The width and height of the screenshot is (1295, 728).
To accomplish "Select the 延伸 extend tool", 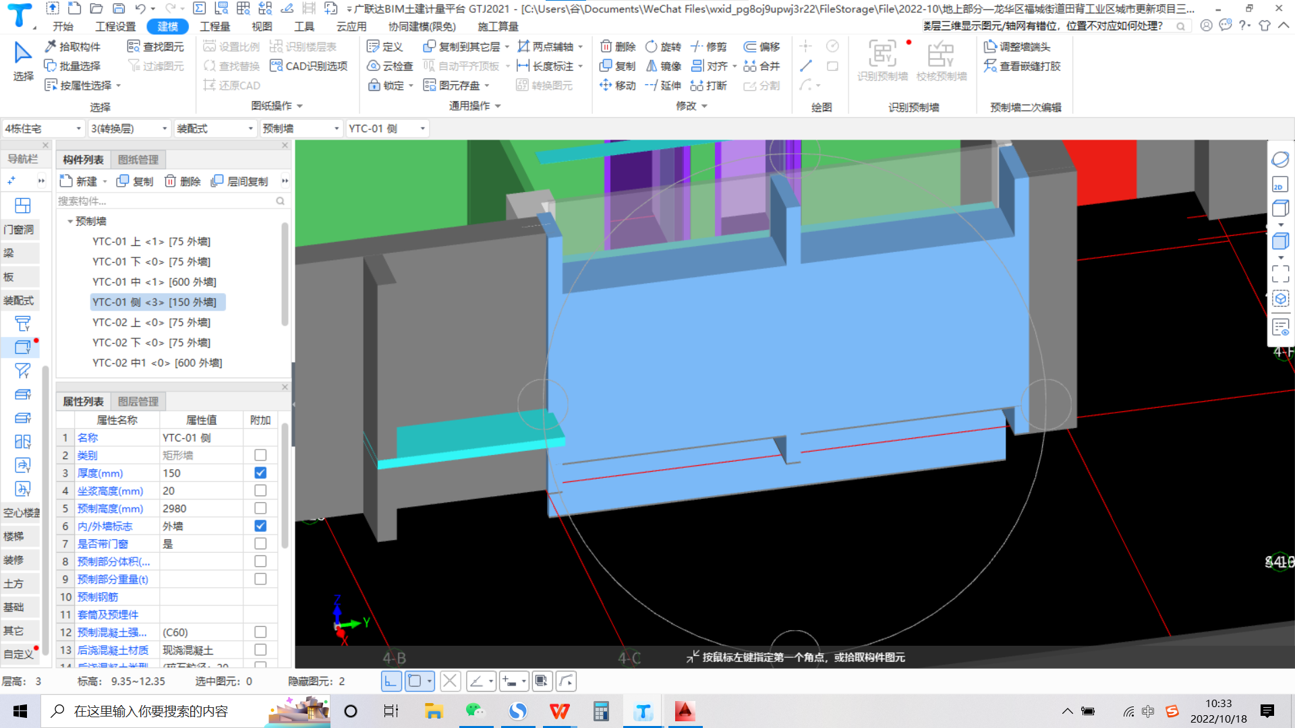I will coord(663,86).
